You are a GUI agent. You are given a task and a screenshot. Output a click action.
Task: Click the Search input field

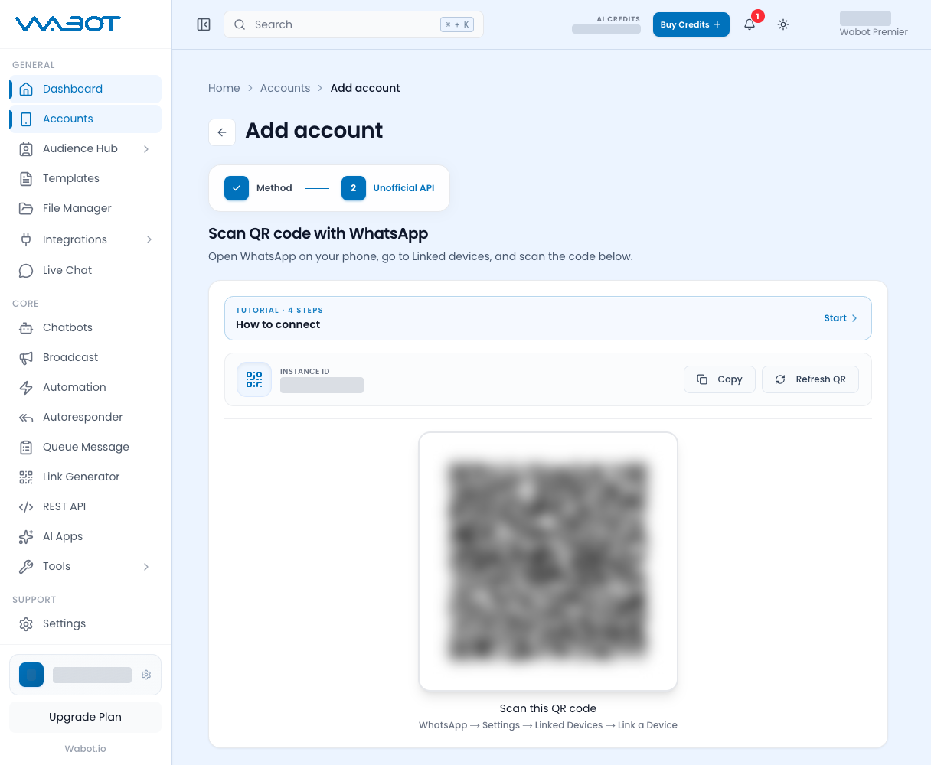[354, 24]
